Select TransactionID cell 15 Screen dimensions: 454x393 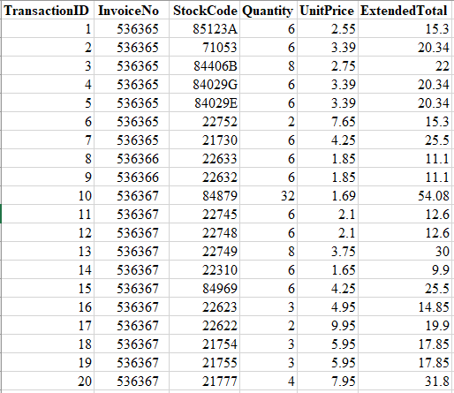coord(48,289)
